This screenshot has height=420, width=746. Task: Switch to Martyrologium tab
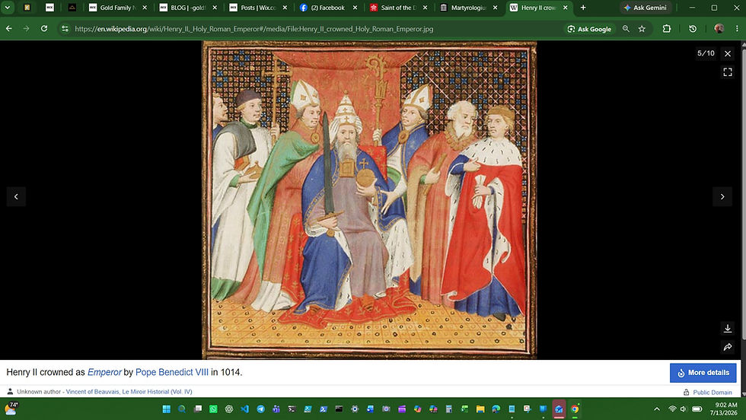[x=469, y=8]
